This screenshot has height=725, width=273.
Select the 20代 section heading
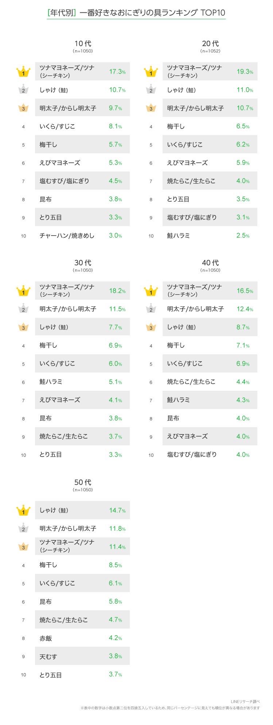210,44
